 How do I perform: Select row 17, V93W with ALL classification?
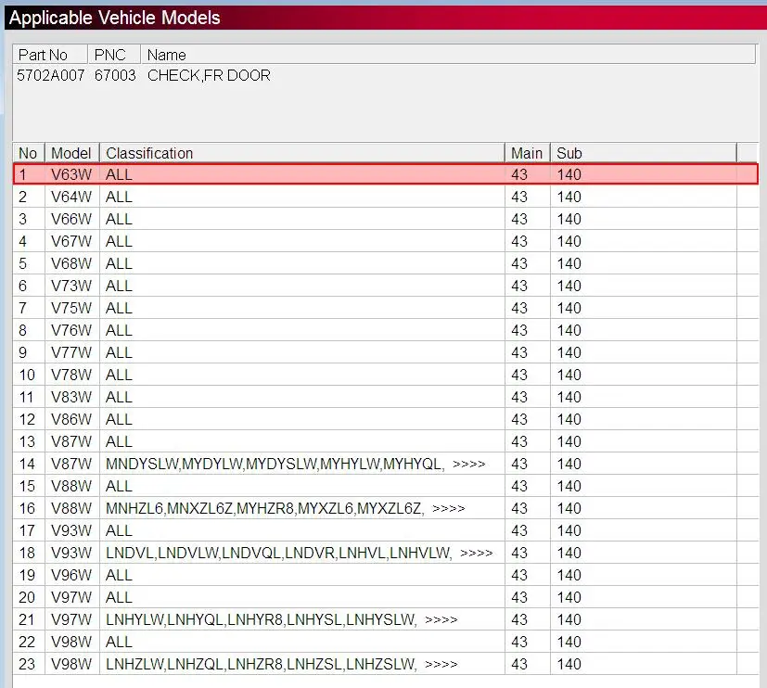(x=386, y=530)
